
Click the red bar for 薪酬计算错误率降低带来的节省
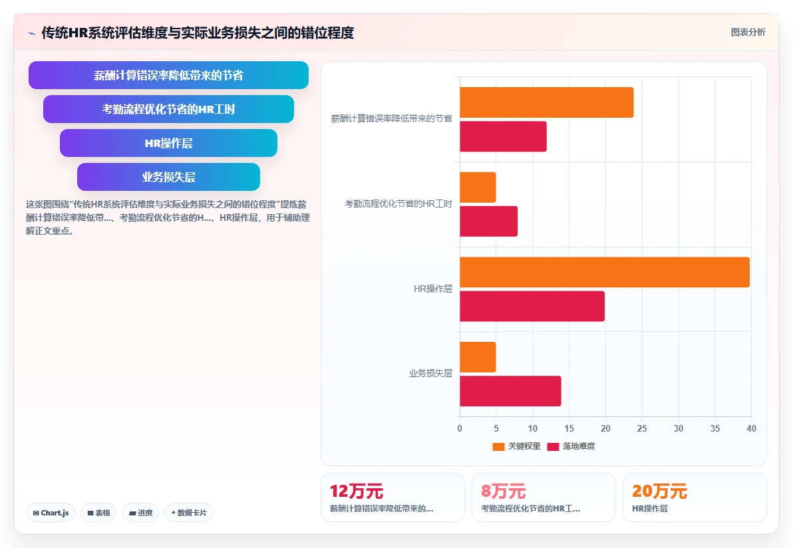pyautogui.click(x=503, y=136)
